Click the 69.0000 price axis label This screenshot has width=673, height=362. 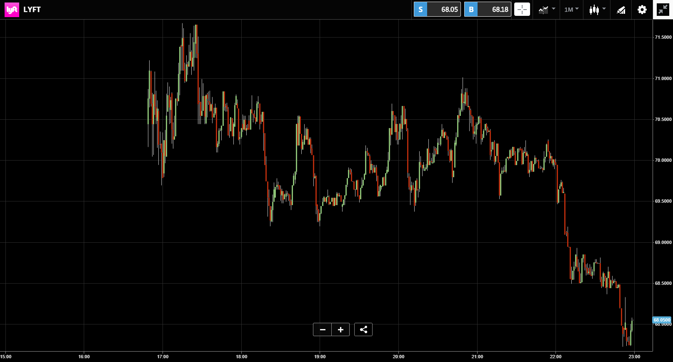pos(663,242)
